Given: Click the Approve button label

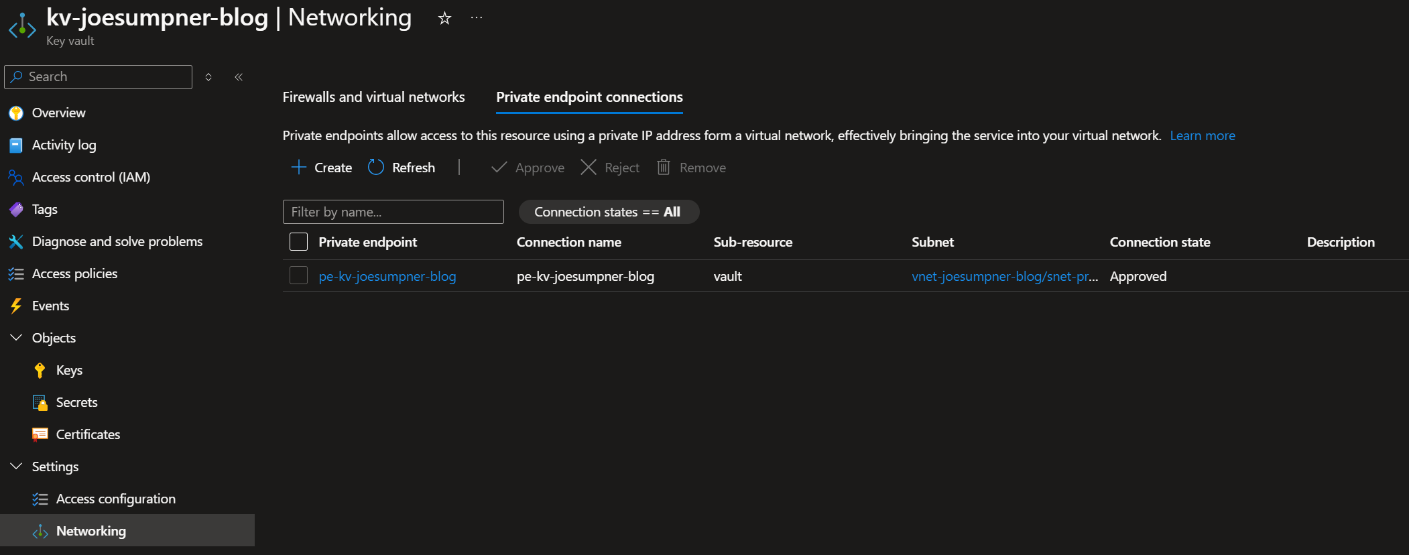Looking at the screenshot, I should 540,168.
